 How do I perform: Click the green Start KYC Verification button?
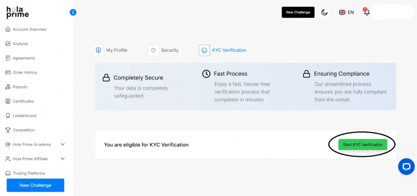(x=362, y=145)
